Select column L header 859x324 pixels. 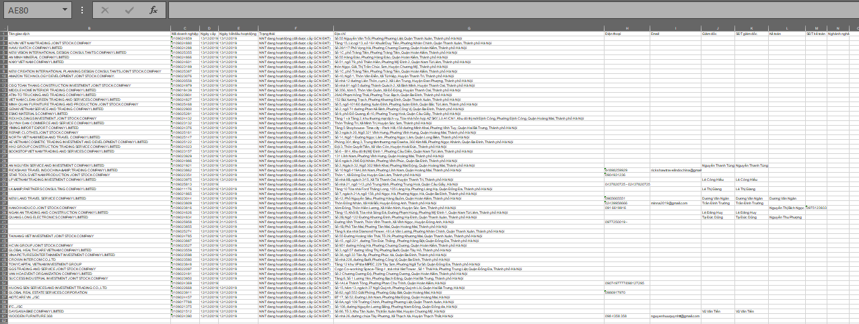786,28
